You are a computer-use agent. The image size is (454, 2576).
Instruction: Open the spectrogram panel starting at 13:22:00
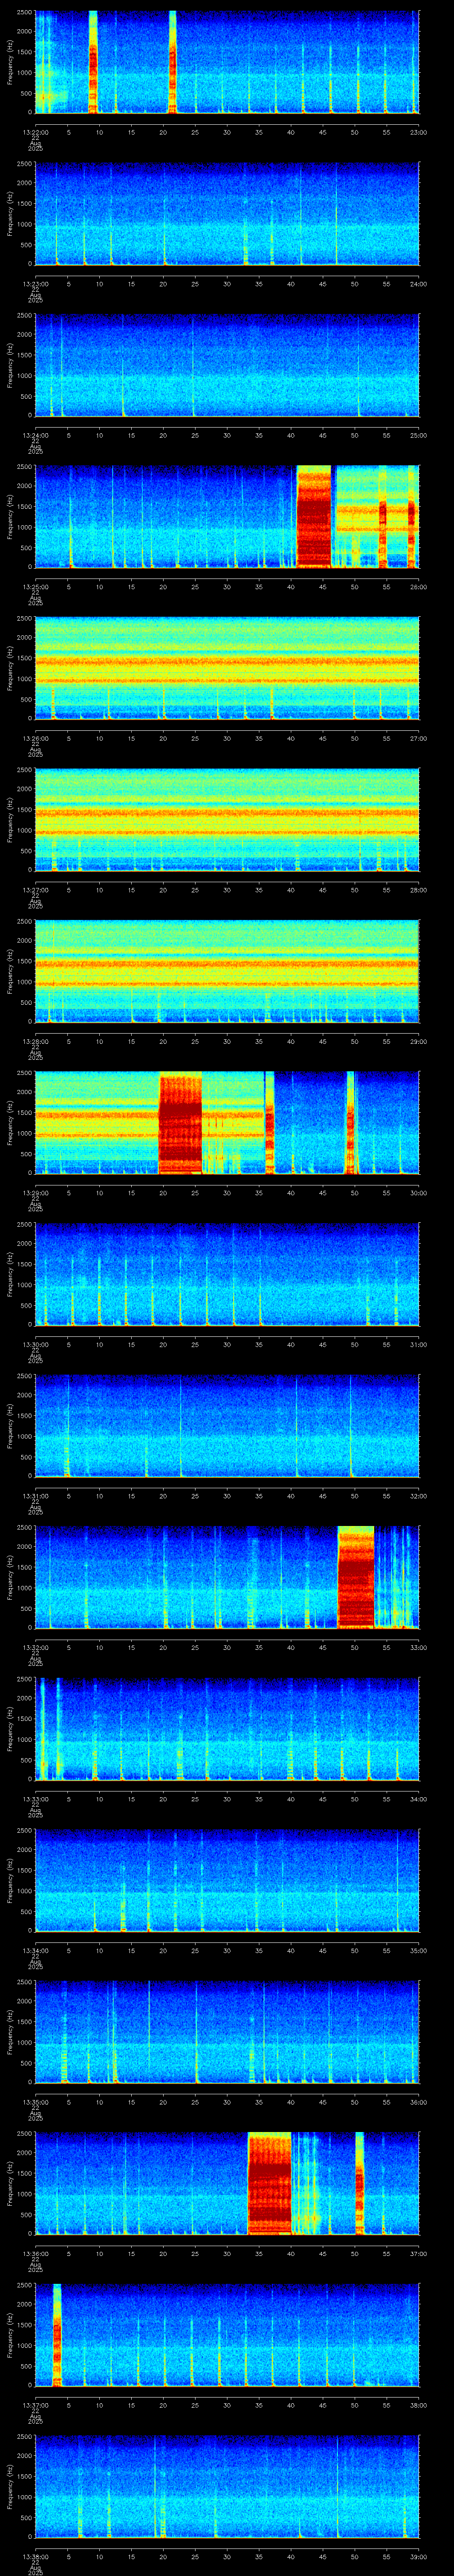227,62
